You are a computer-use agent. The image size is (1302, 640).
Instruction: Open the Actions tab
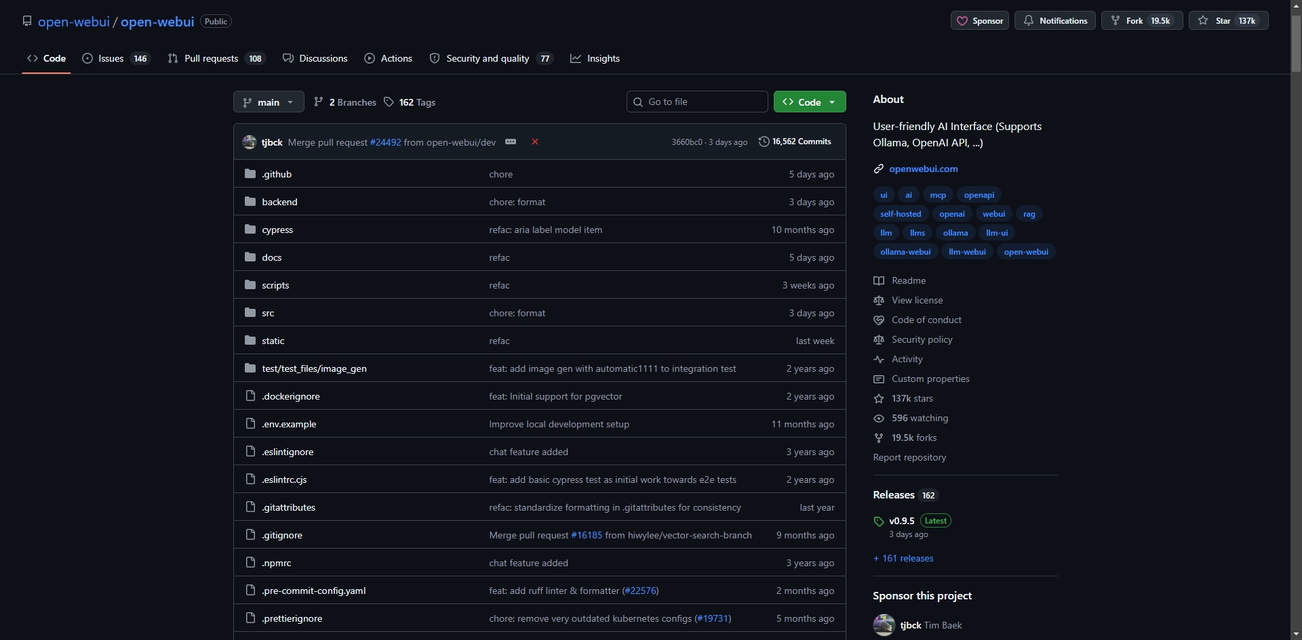click(389, 58)
